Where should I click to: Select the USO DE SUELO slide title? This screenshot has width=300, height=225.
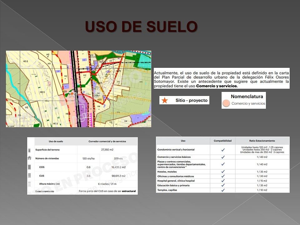[x=141, y=27]
